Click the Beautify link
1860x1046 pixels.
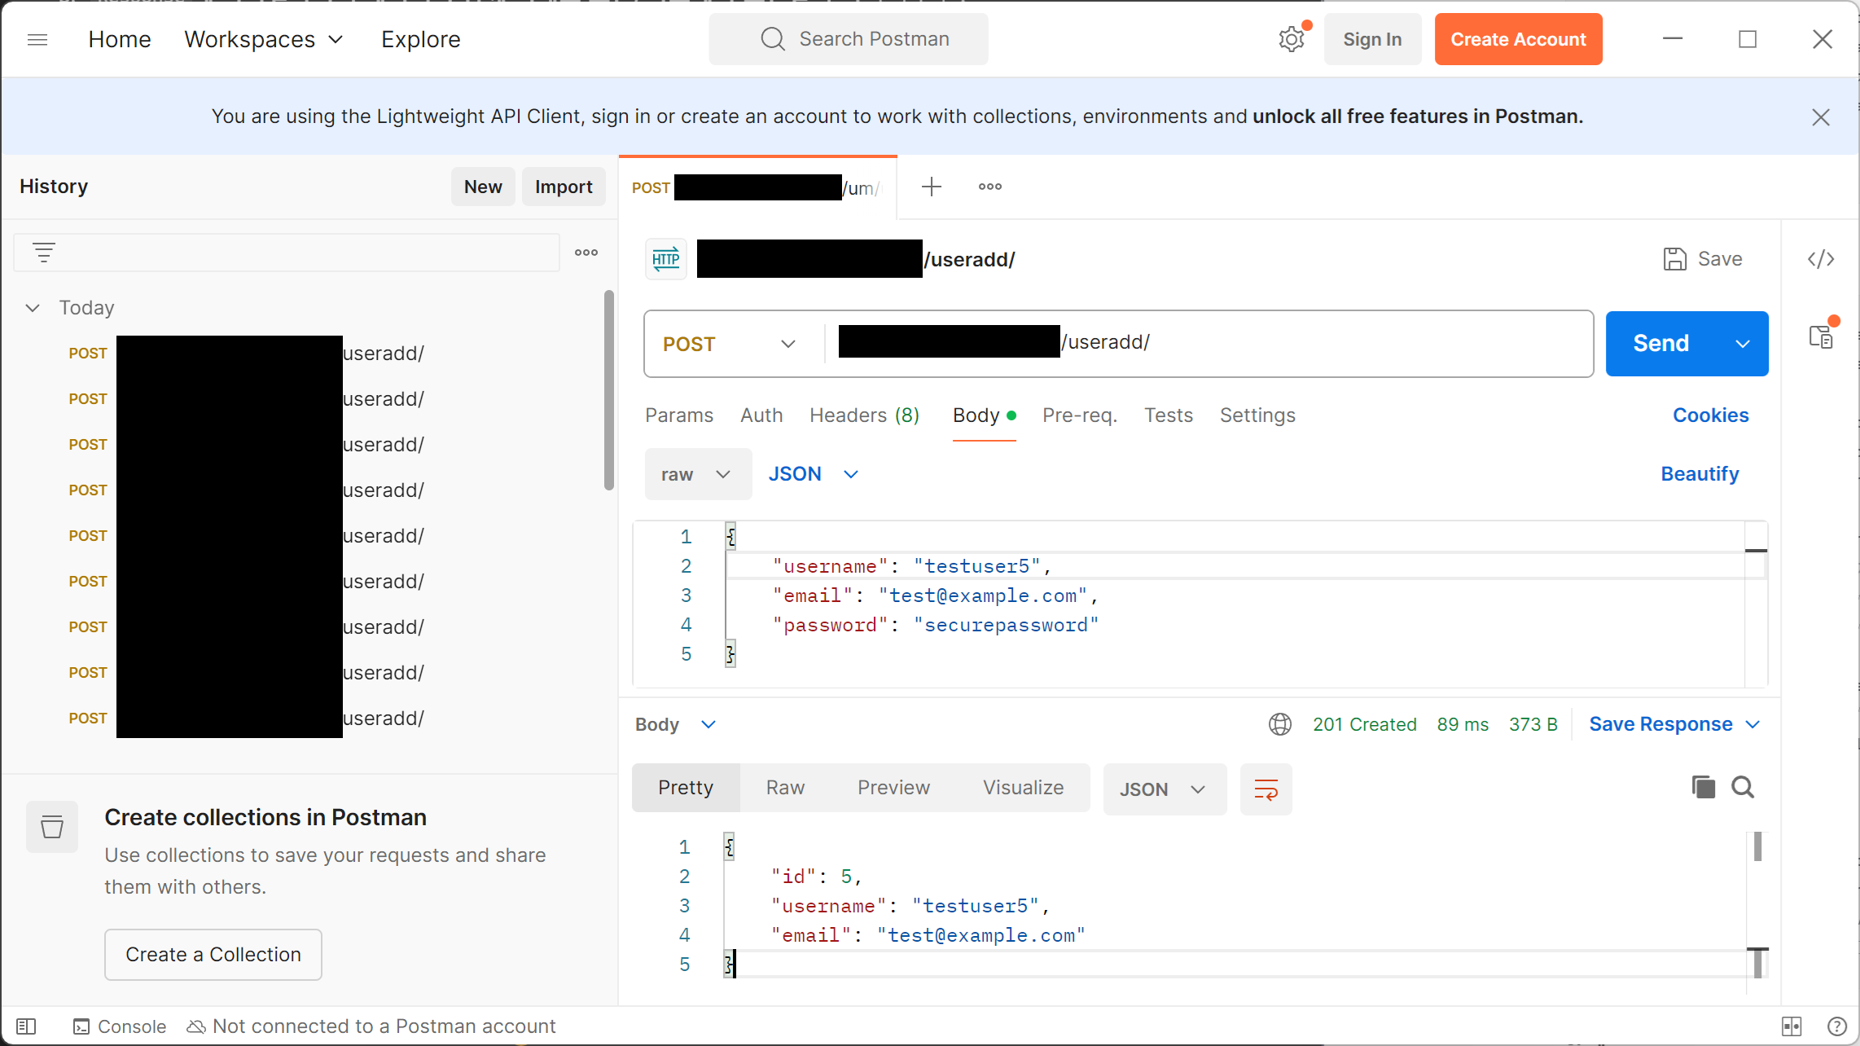(1700, 474)
